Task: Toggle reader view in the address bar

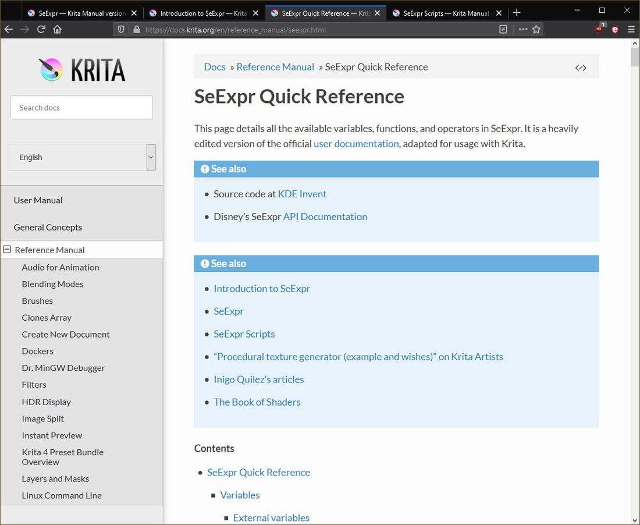Action: pos(503,29)
